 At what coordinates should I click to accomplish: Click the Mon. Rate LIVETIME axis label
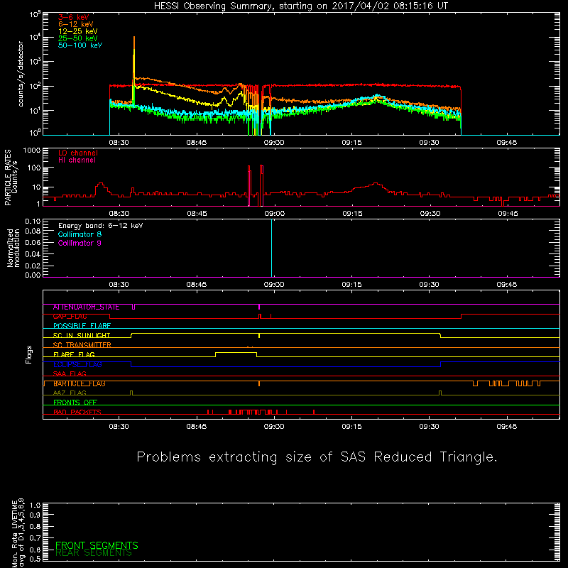tap(18, 532)
